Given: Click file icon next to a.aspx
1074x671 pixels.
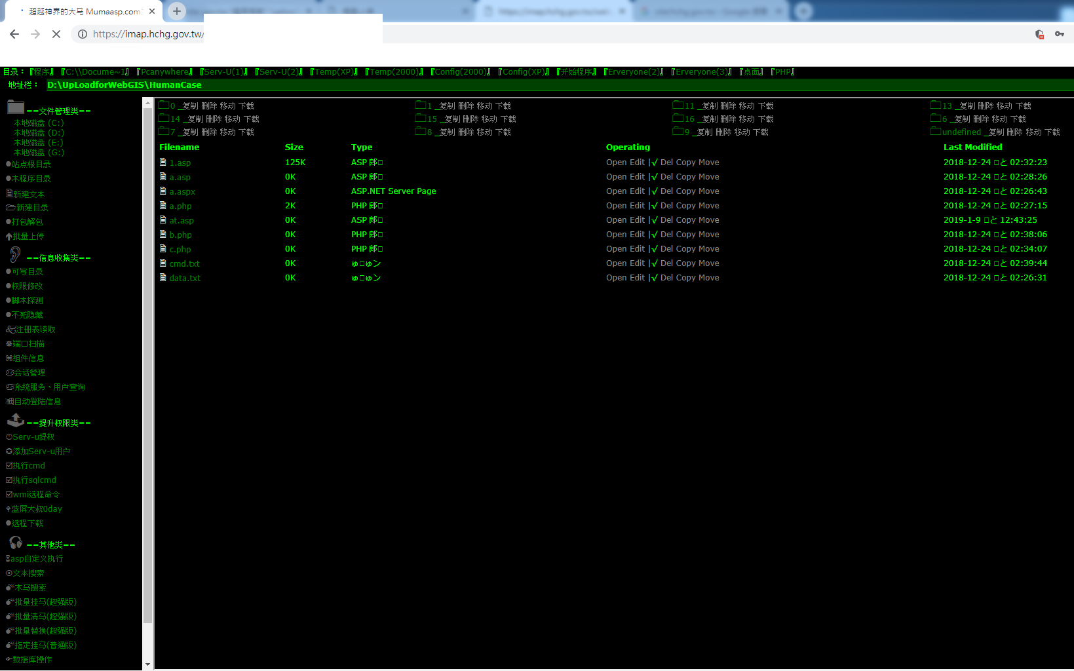Looking at the screenshot, I should (163, 191).
